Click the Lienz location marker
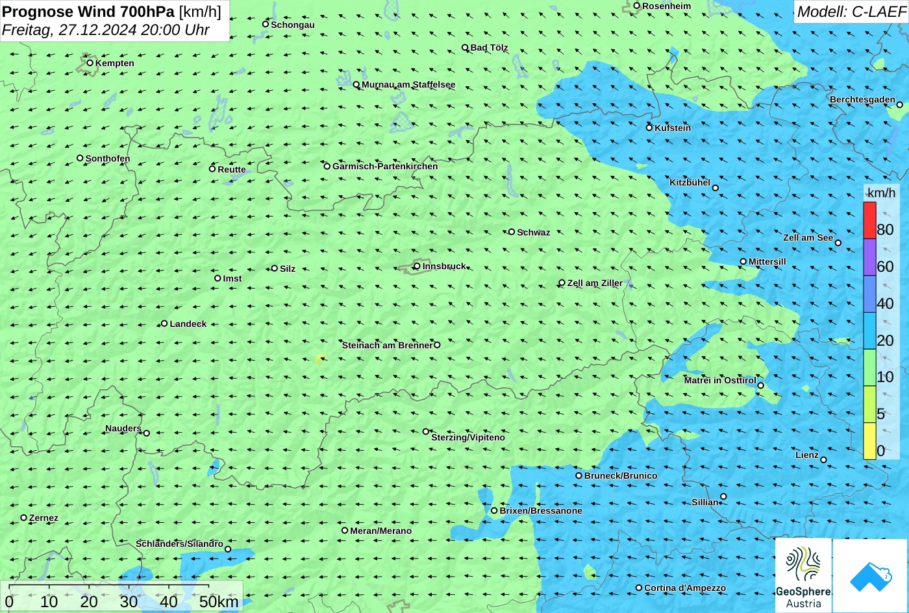The width and height of the screenshot is (909, 613). point(823,460)
